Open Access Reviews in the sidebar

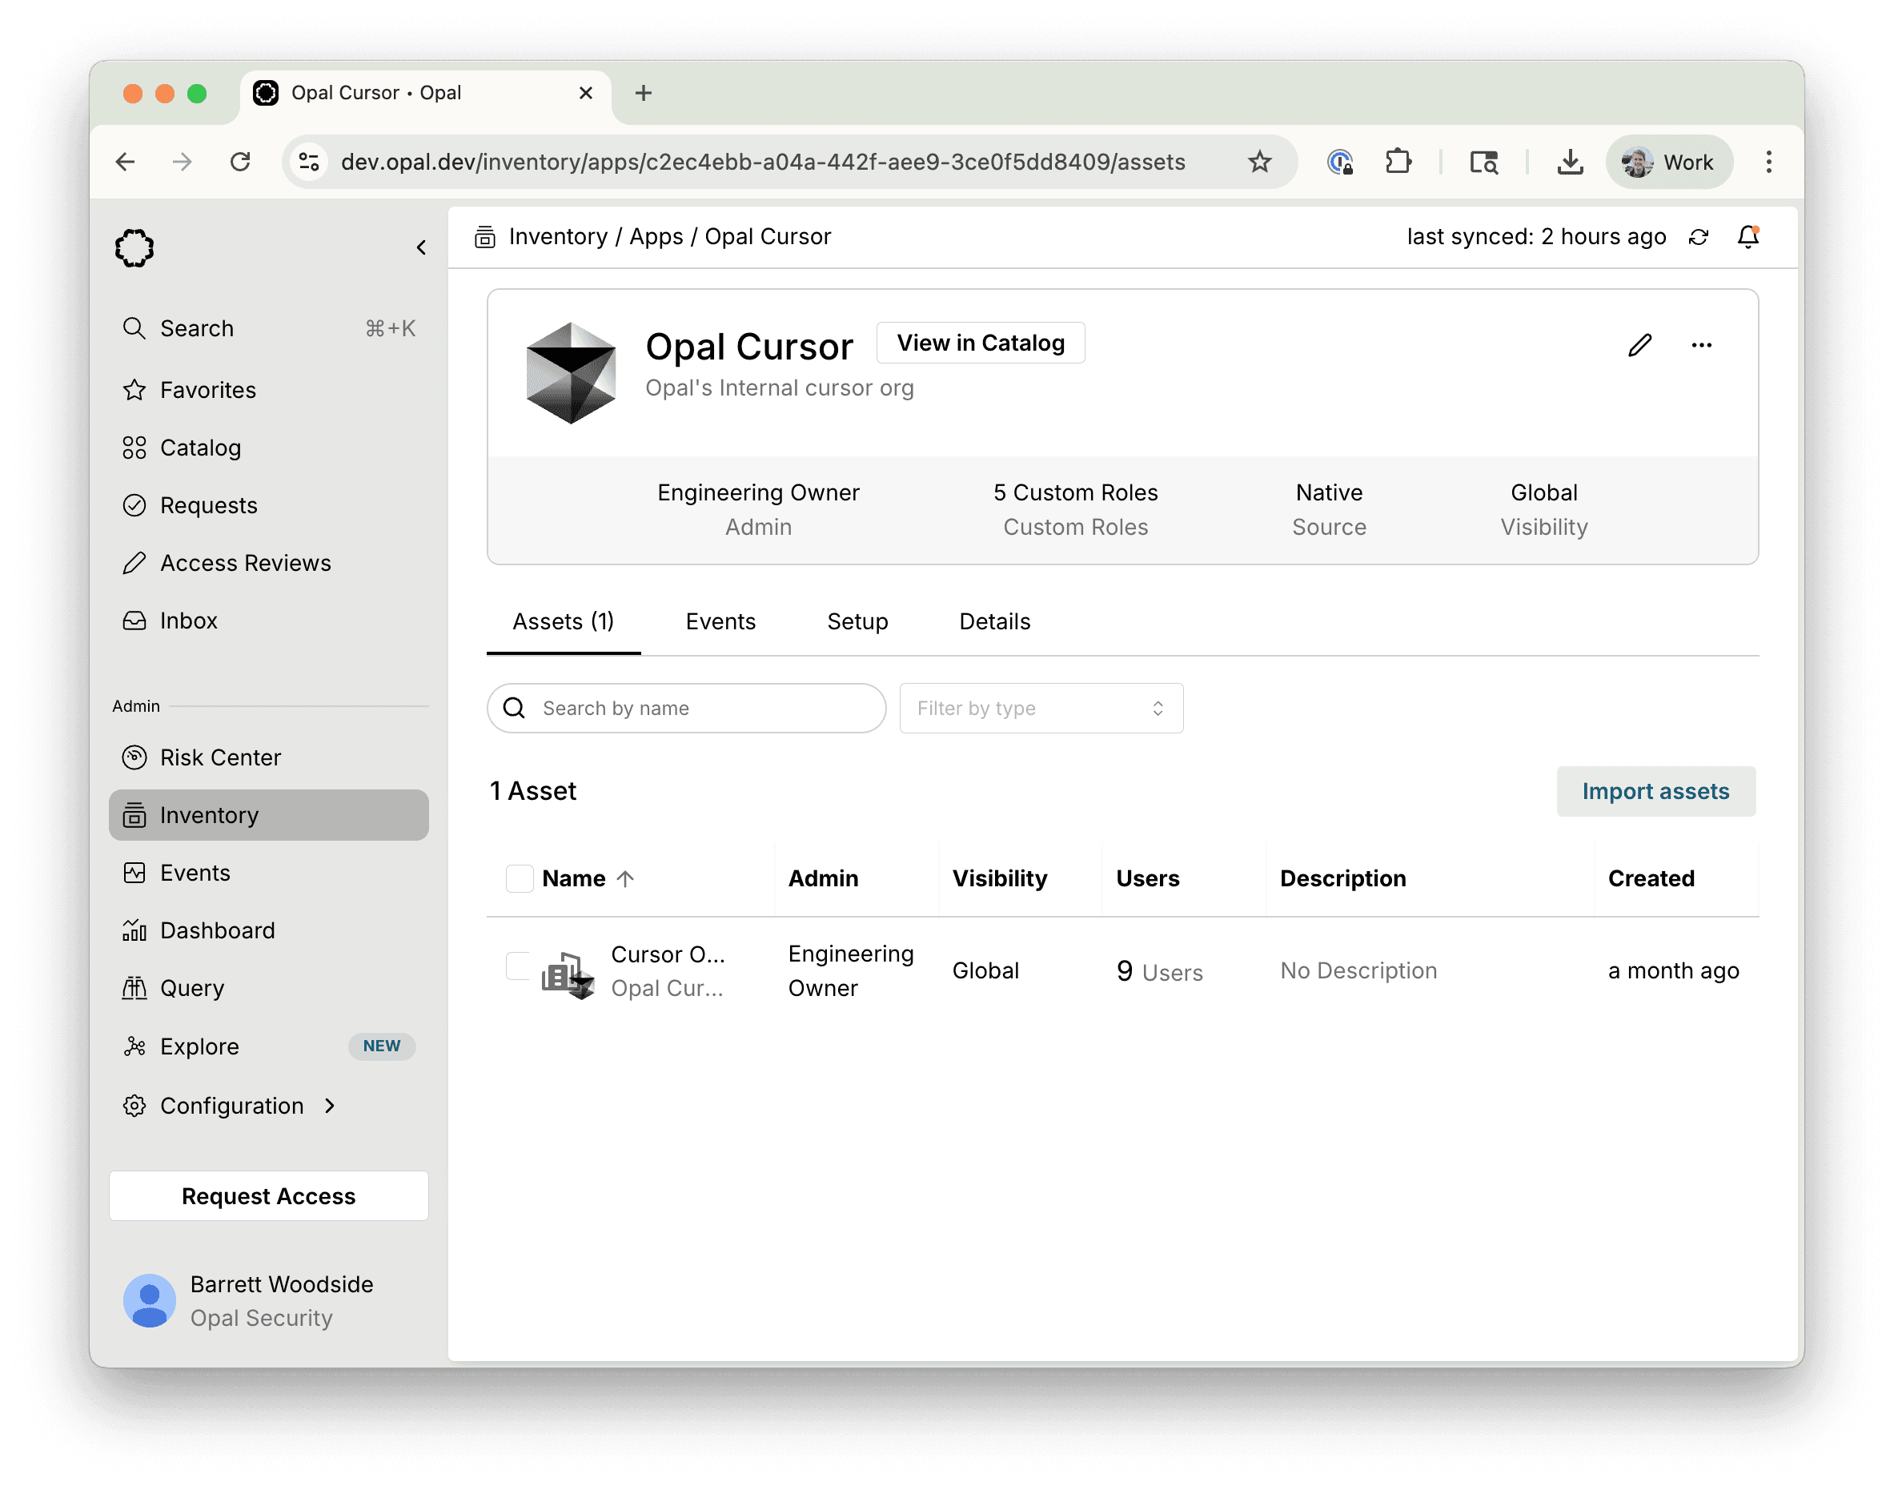click(x=245, y=563)
